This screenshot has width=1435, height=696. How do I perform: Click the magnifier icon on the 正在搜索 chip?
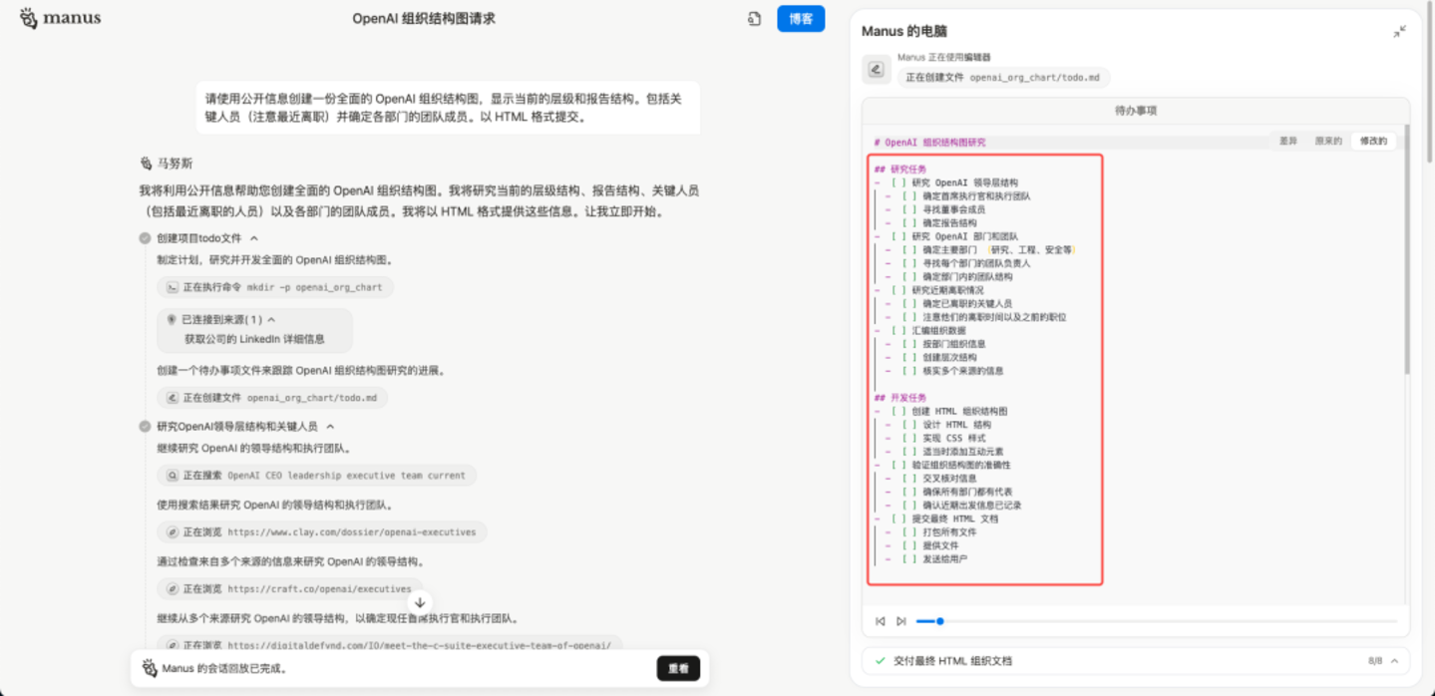173,476
